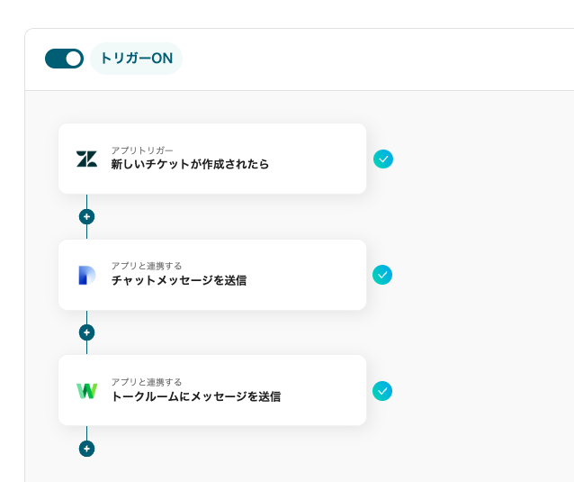The height and width of the screenshot is (482, 574).
Task: Click the blue D app icon
Action: click(x=86, y=275)
